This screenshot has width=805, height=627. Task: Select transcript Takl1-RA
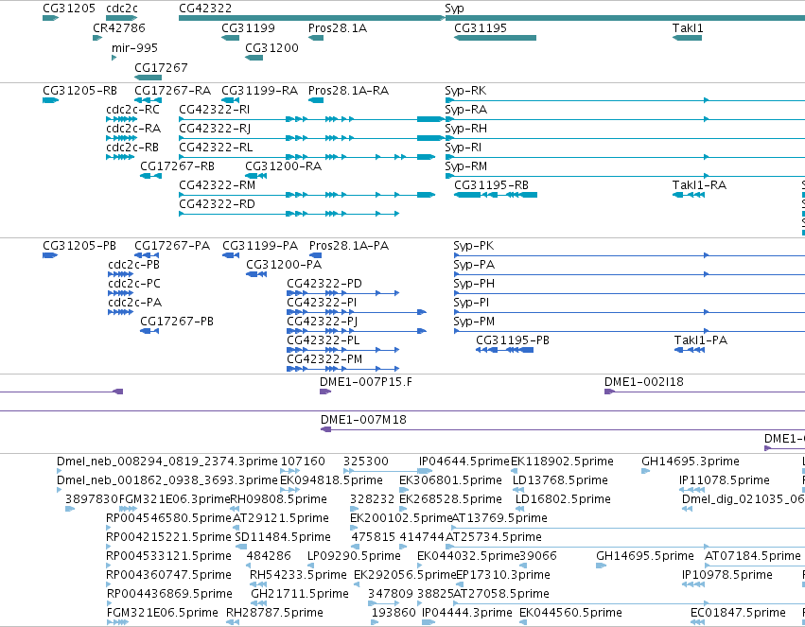coord(699,185)
